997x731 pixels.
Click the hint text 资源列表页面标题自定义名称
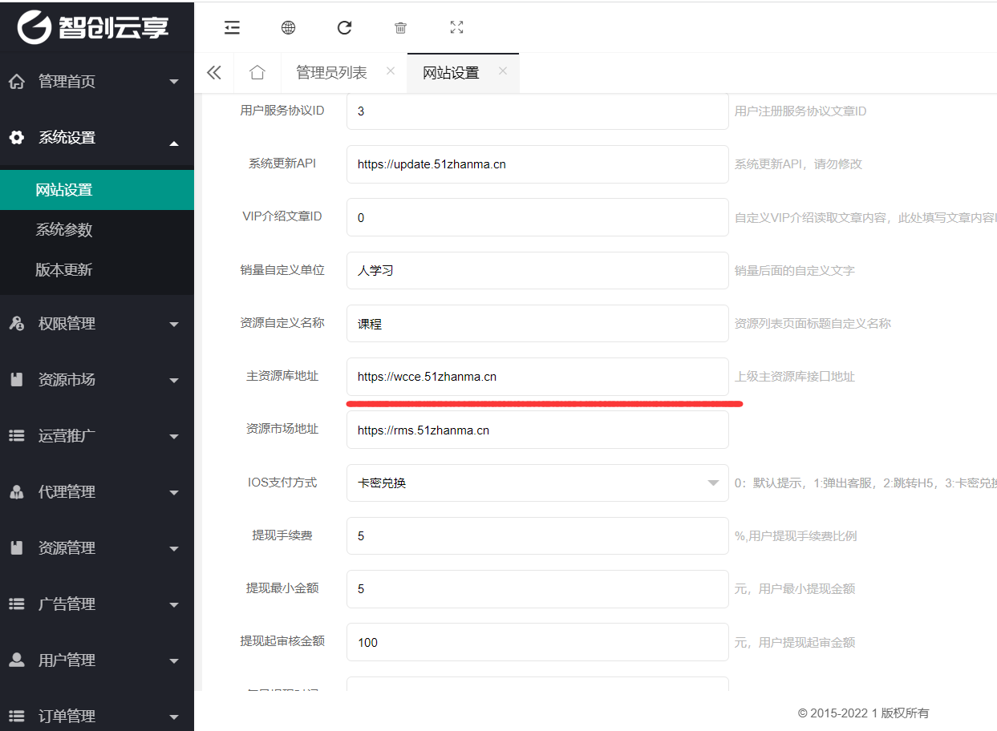[x=813, y=324]
